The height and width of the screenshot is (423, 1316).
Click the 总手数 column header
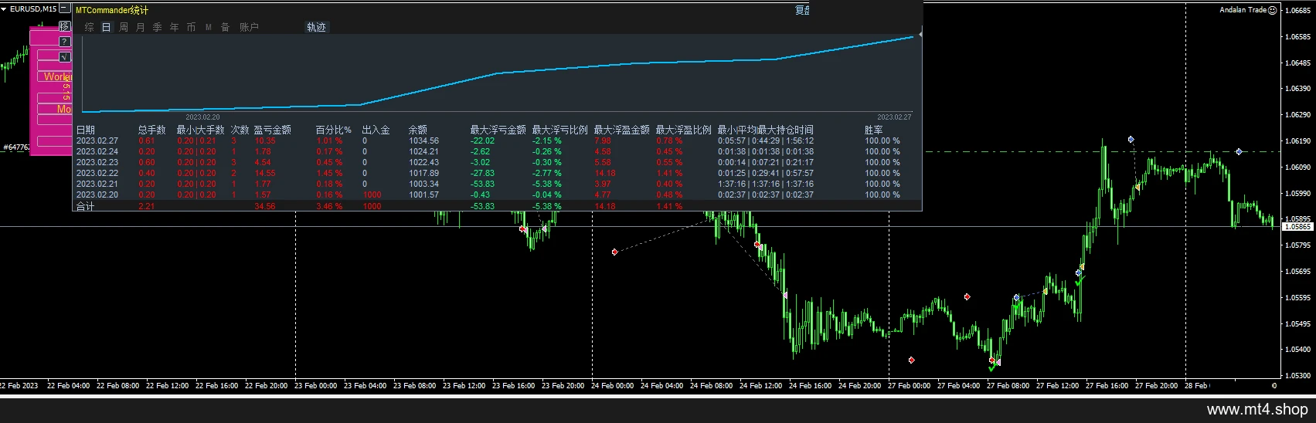152,130
